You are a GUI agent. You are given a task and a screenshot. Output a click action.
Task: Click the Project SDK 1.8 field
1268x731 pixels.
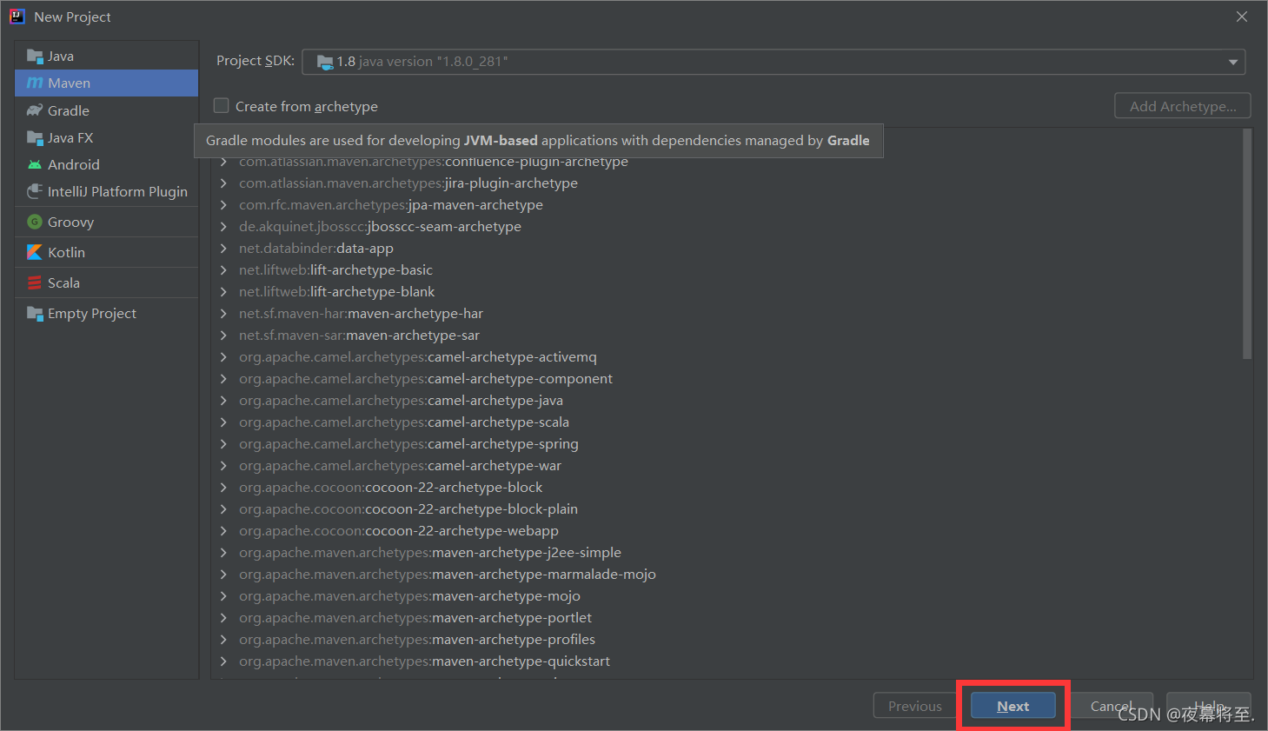click(x=773, y=62)
